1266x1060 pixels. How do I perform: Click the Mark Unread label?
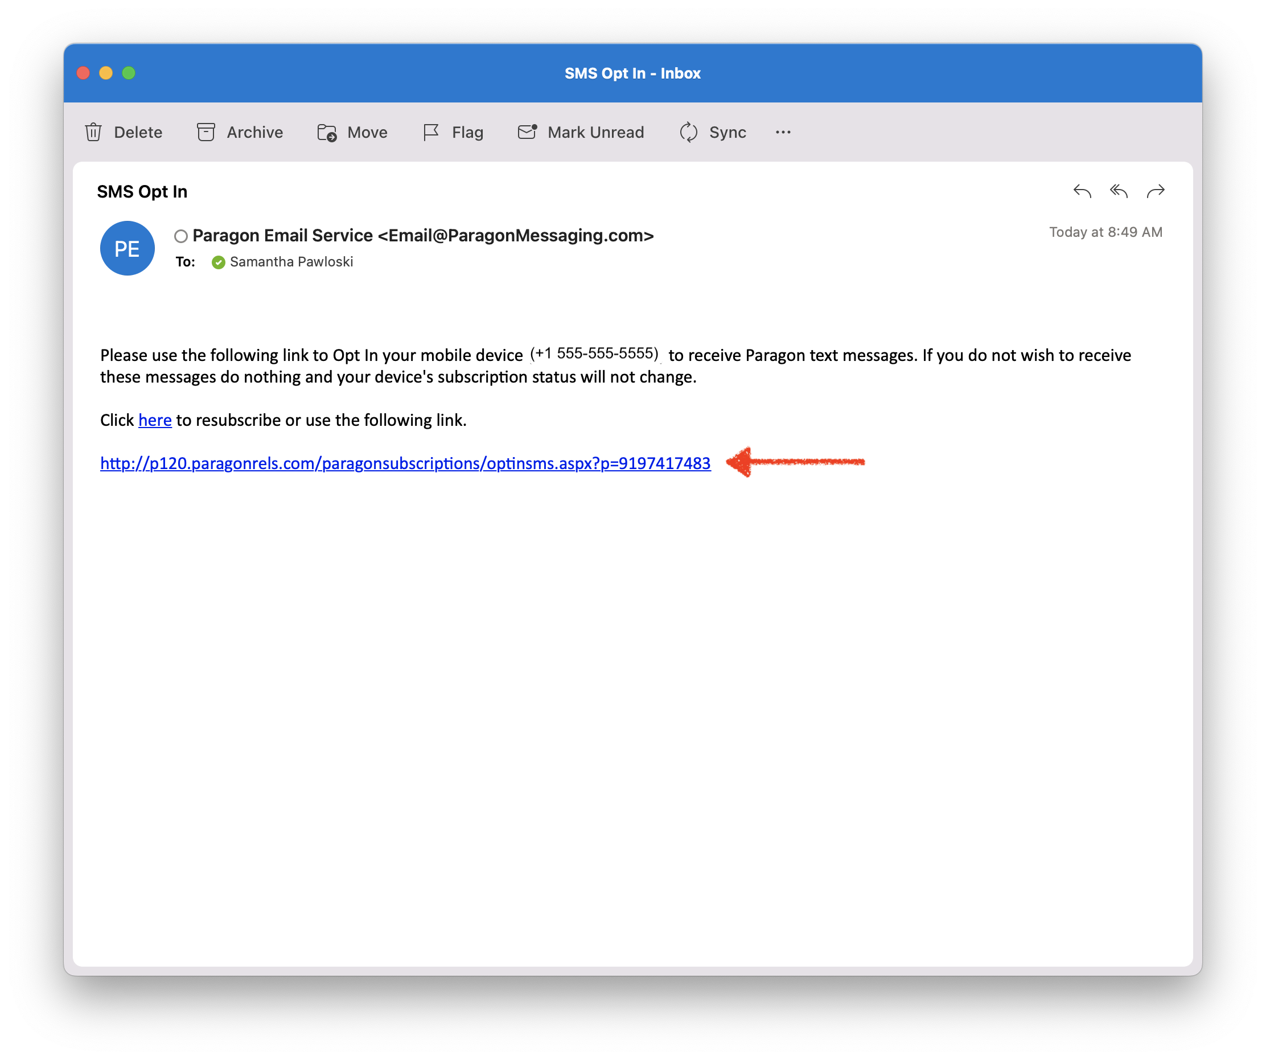[595, 132]
